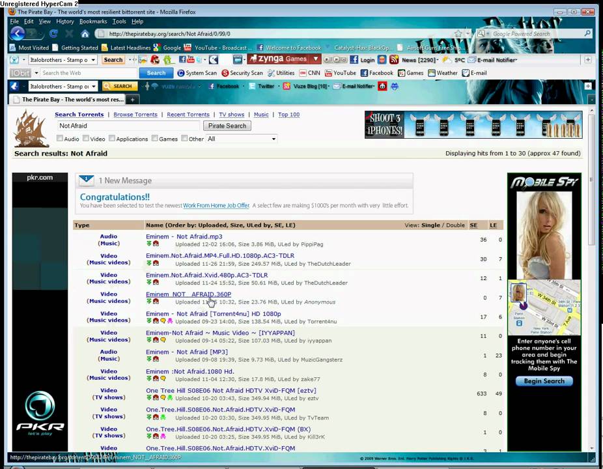Run IObit System Scan
The height and width of the screenshot is (469, 603).
(x=197, y=73)
